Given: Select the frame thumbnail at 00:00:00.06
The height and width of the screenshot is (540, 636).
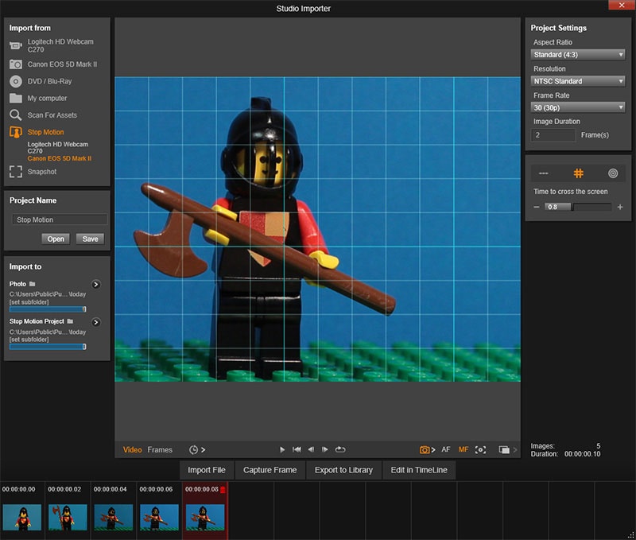Looking at the screenshot, I should click(x=160, y=517).
